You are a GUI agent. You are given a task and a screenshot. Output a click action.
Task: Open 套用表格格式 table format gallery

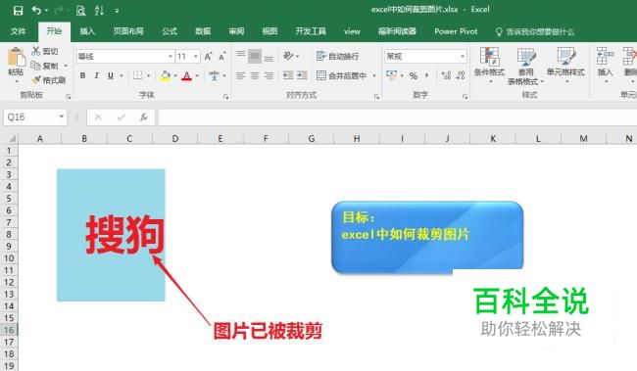click(525, 67)
